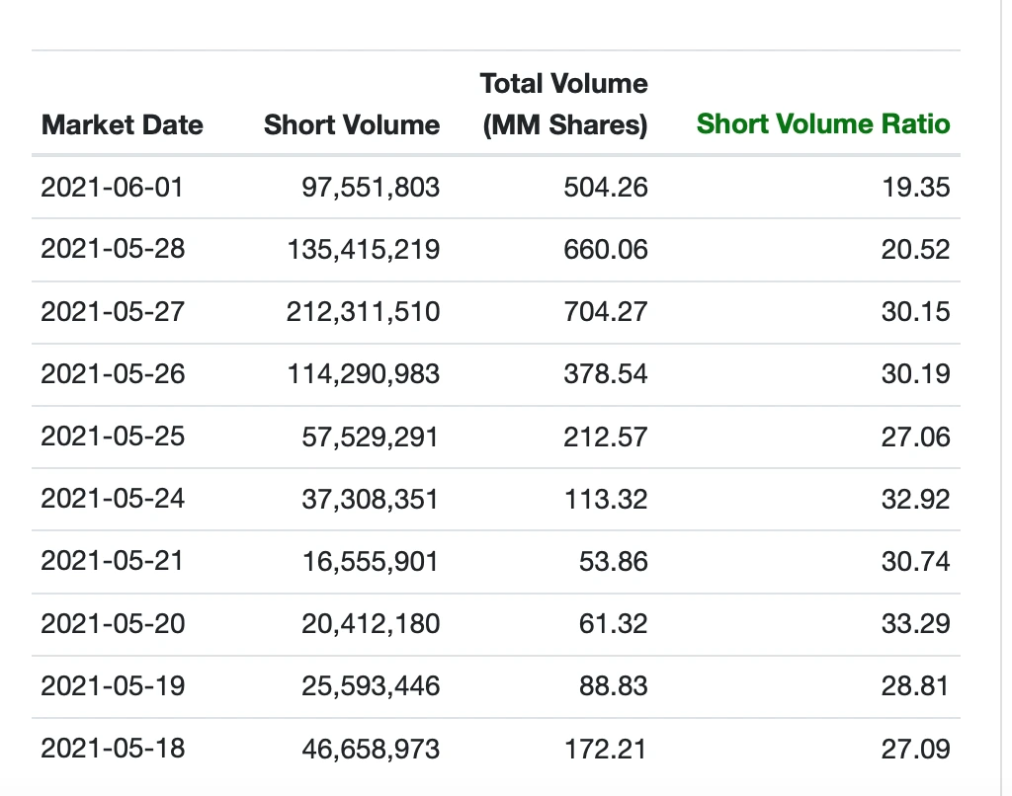The height and width of the screenshot is (796, 1012).
Task: Click total volume 704.27 cell
Action: [x=606, y=311]
